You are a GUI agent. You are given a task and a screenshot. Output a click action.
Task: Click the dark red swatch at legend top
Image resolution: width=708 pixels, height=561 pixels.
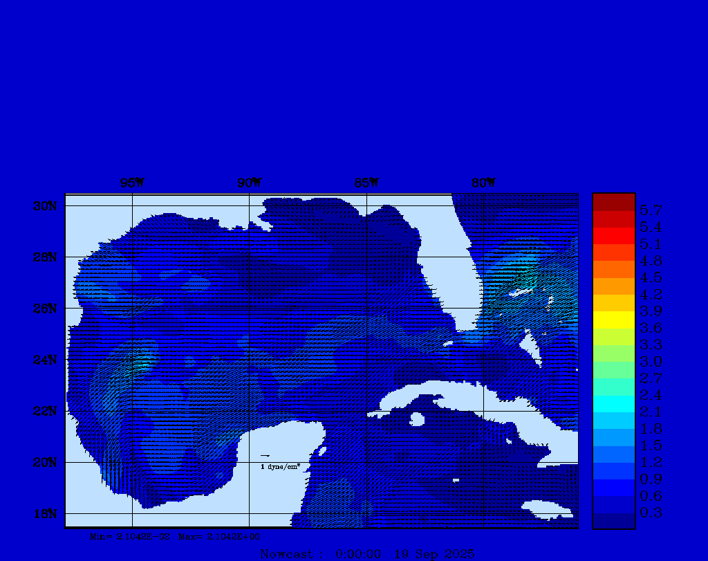coord(613,202)
